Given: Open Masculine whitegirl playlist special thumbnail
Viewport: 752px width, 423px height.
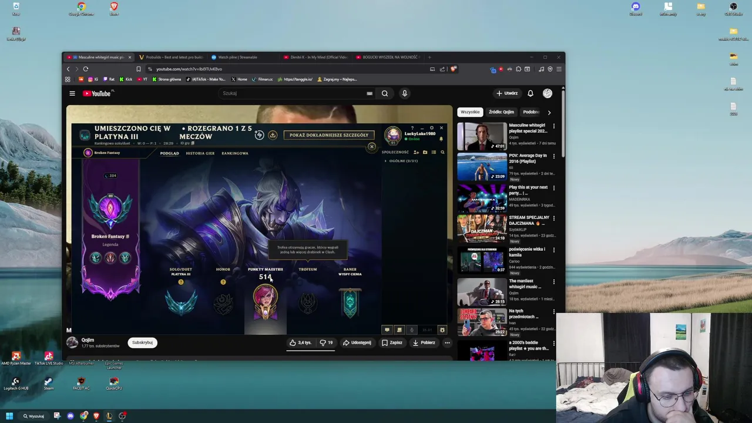Looking at the screenshot, I should tap(482, 136).
